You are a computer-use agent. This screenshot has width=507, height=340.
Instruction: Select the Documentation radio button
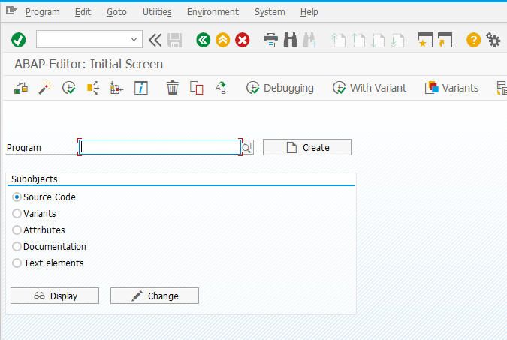click(17, 247)
